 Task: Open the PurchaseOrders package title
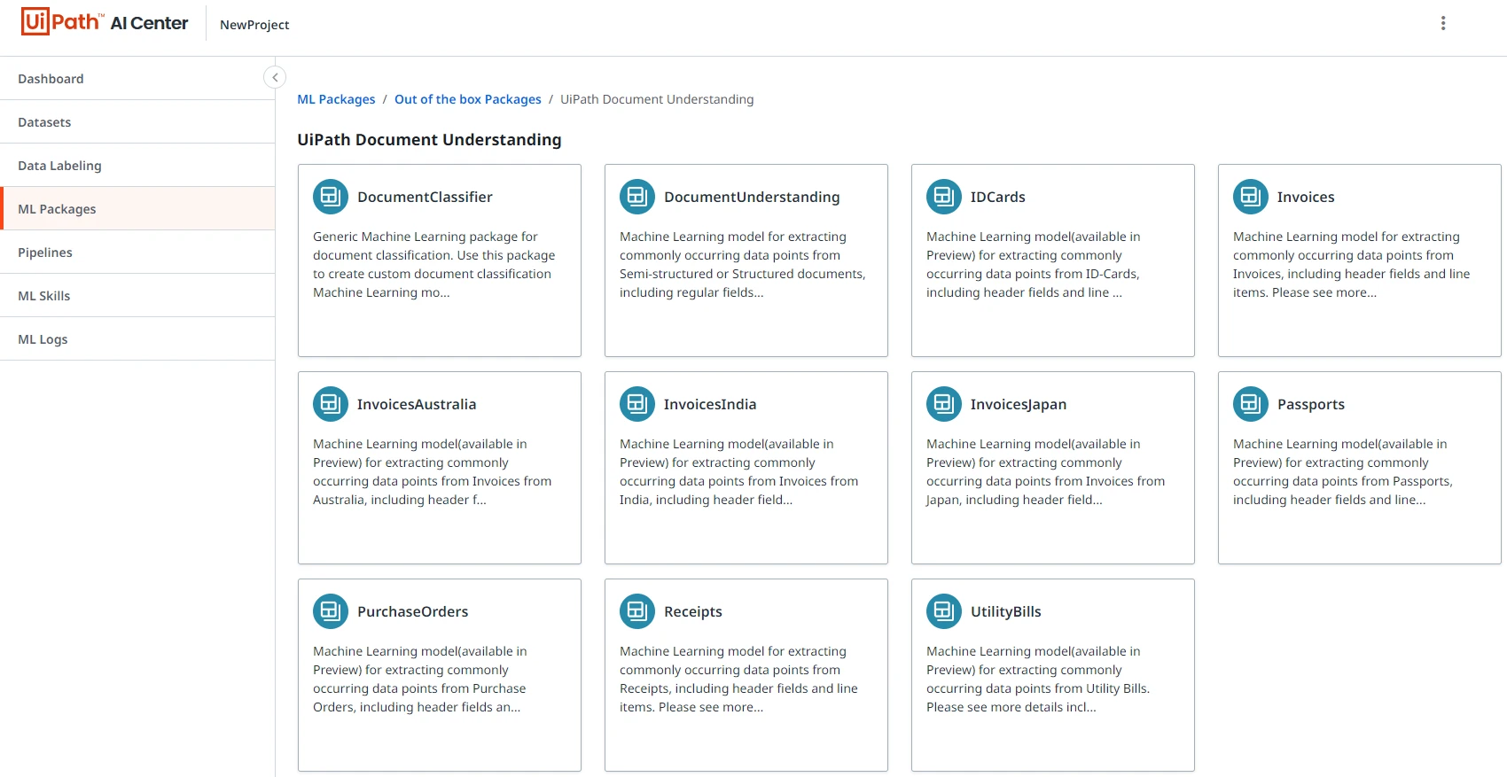point(413,611)
